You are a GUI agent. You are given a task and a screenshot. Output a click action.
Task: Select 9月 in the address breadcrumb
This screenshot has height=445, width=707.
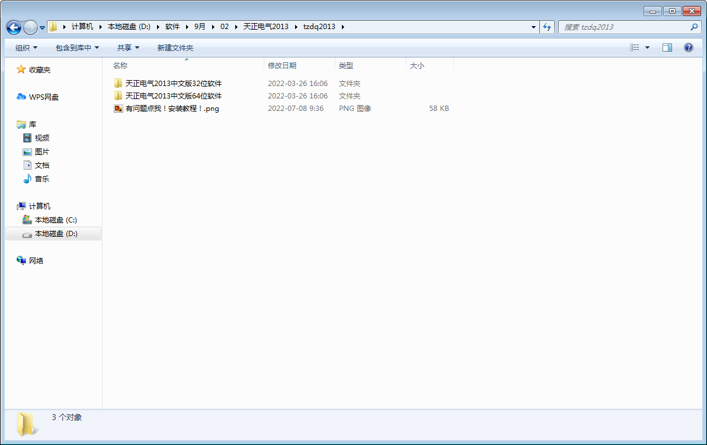coord(200,27)
